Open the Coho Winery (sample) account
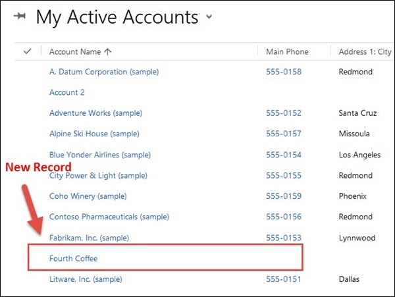 (87, 196)
